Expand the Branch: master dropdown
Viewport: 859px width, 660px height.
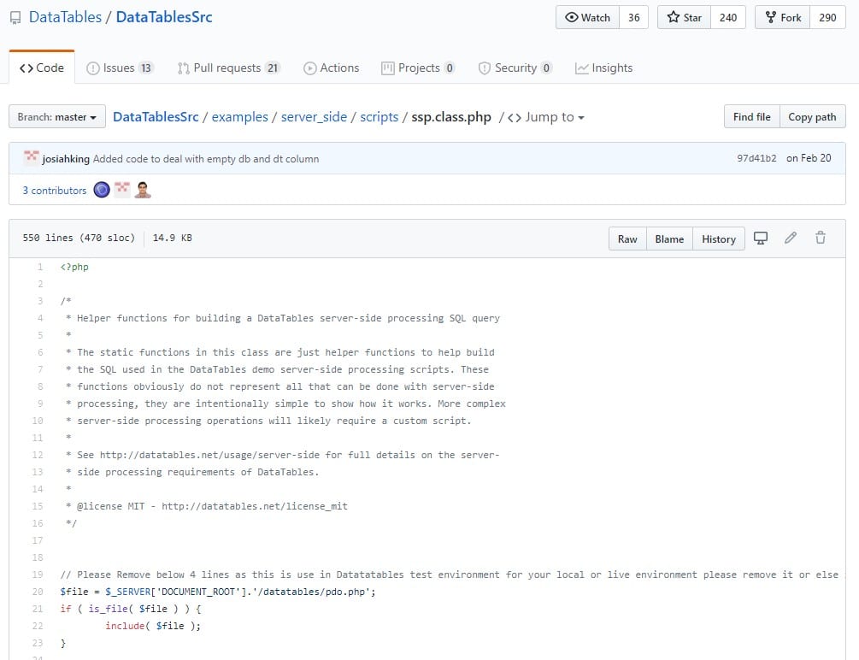pyautogui.click(x=57, y=117)
